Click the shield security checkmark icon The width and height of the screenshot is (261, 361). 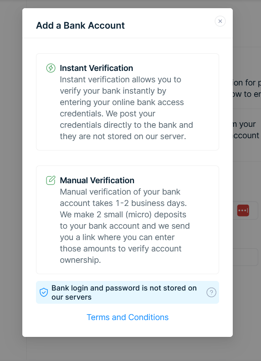[44, 292]
